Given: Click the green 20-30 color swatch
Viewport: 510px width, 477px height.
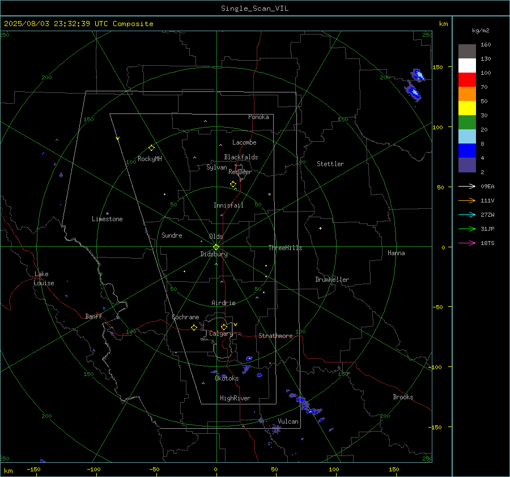Looking at the screenshot, I should (467, 122).
